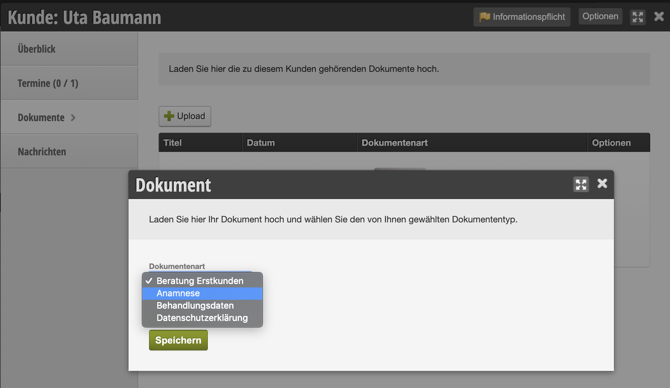This screenshot has height=388, width=670.
Task: Click the green plus Upload icon
Action: tap(169, 116)
